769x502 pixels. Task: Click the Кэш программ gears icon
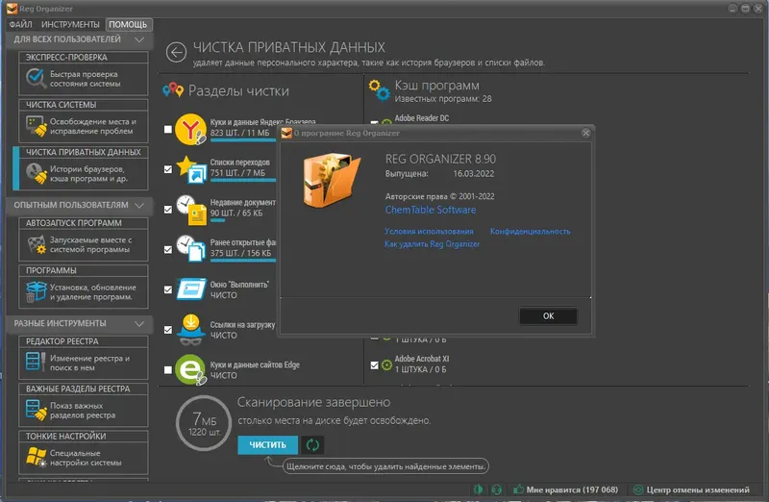[379, 89]
